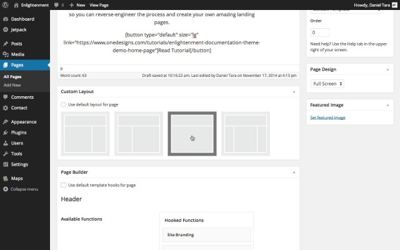Click the Hooked Functions heading
The width and height of the screenshot is (400, 250).
click(184, 220)
